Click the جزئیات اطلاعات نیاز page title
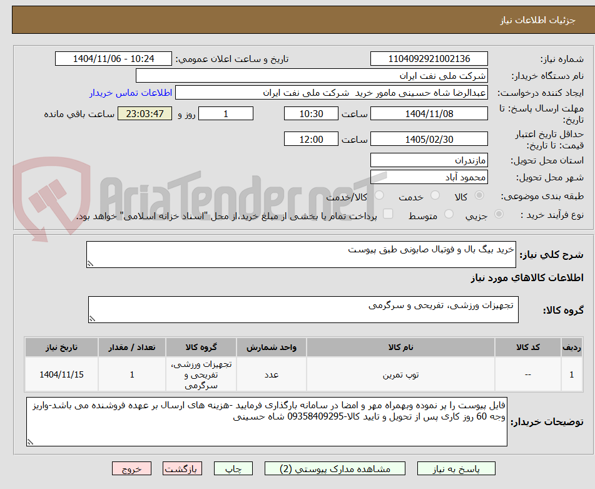Viewport: 595px width, 489px height. [x=537, y=20]
